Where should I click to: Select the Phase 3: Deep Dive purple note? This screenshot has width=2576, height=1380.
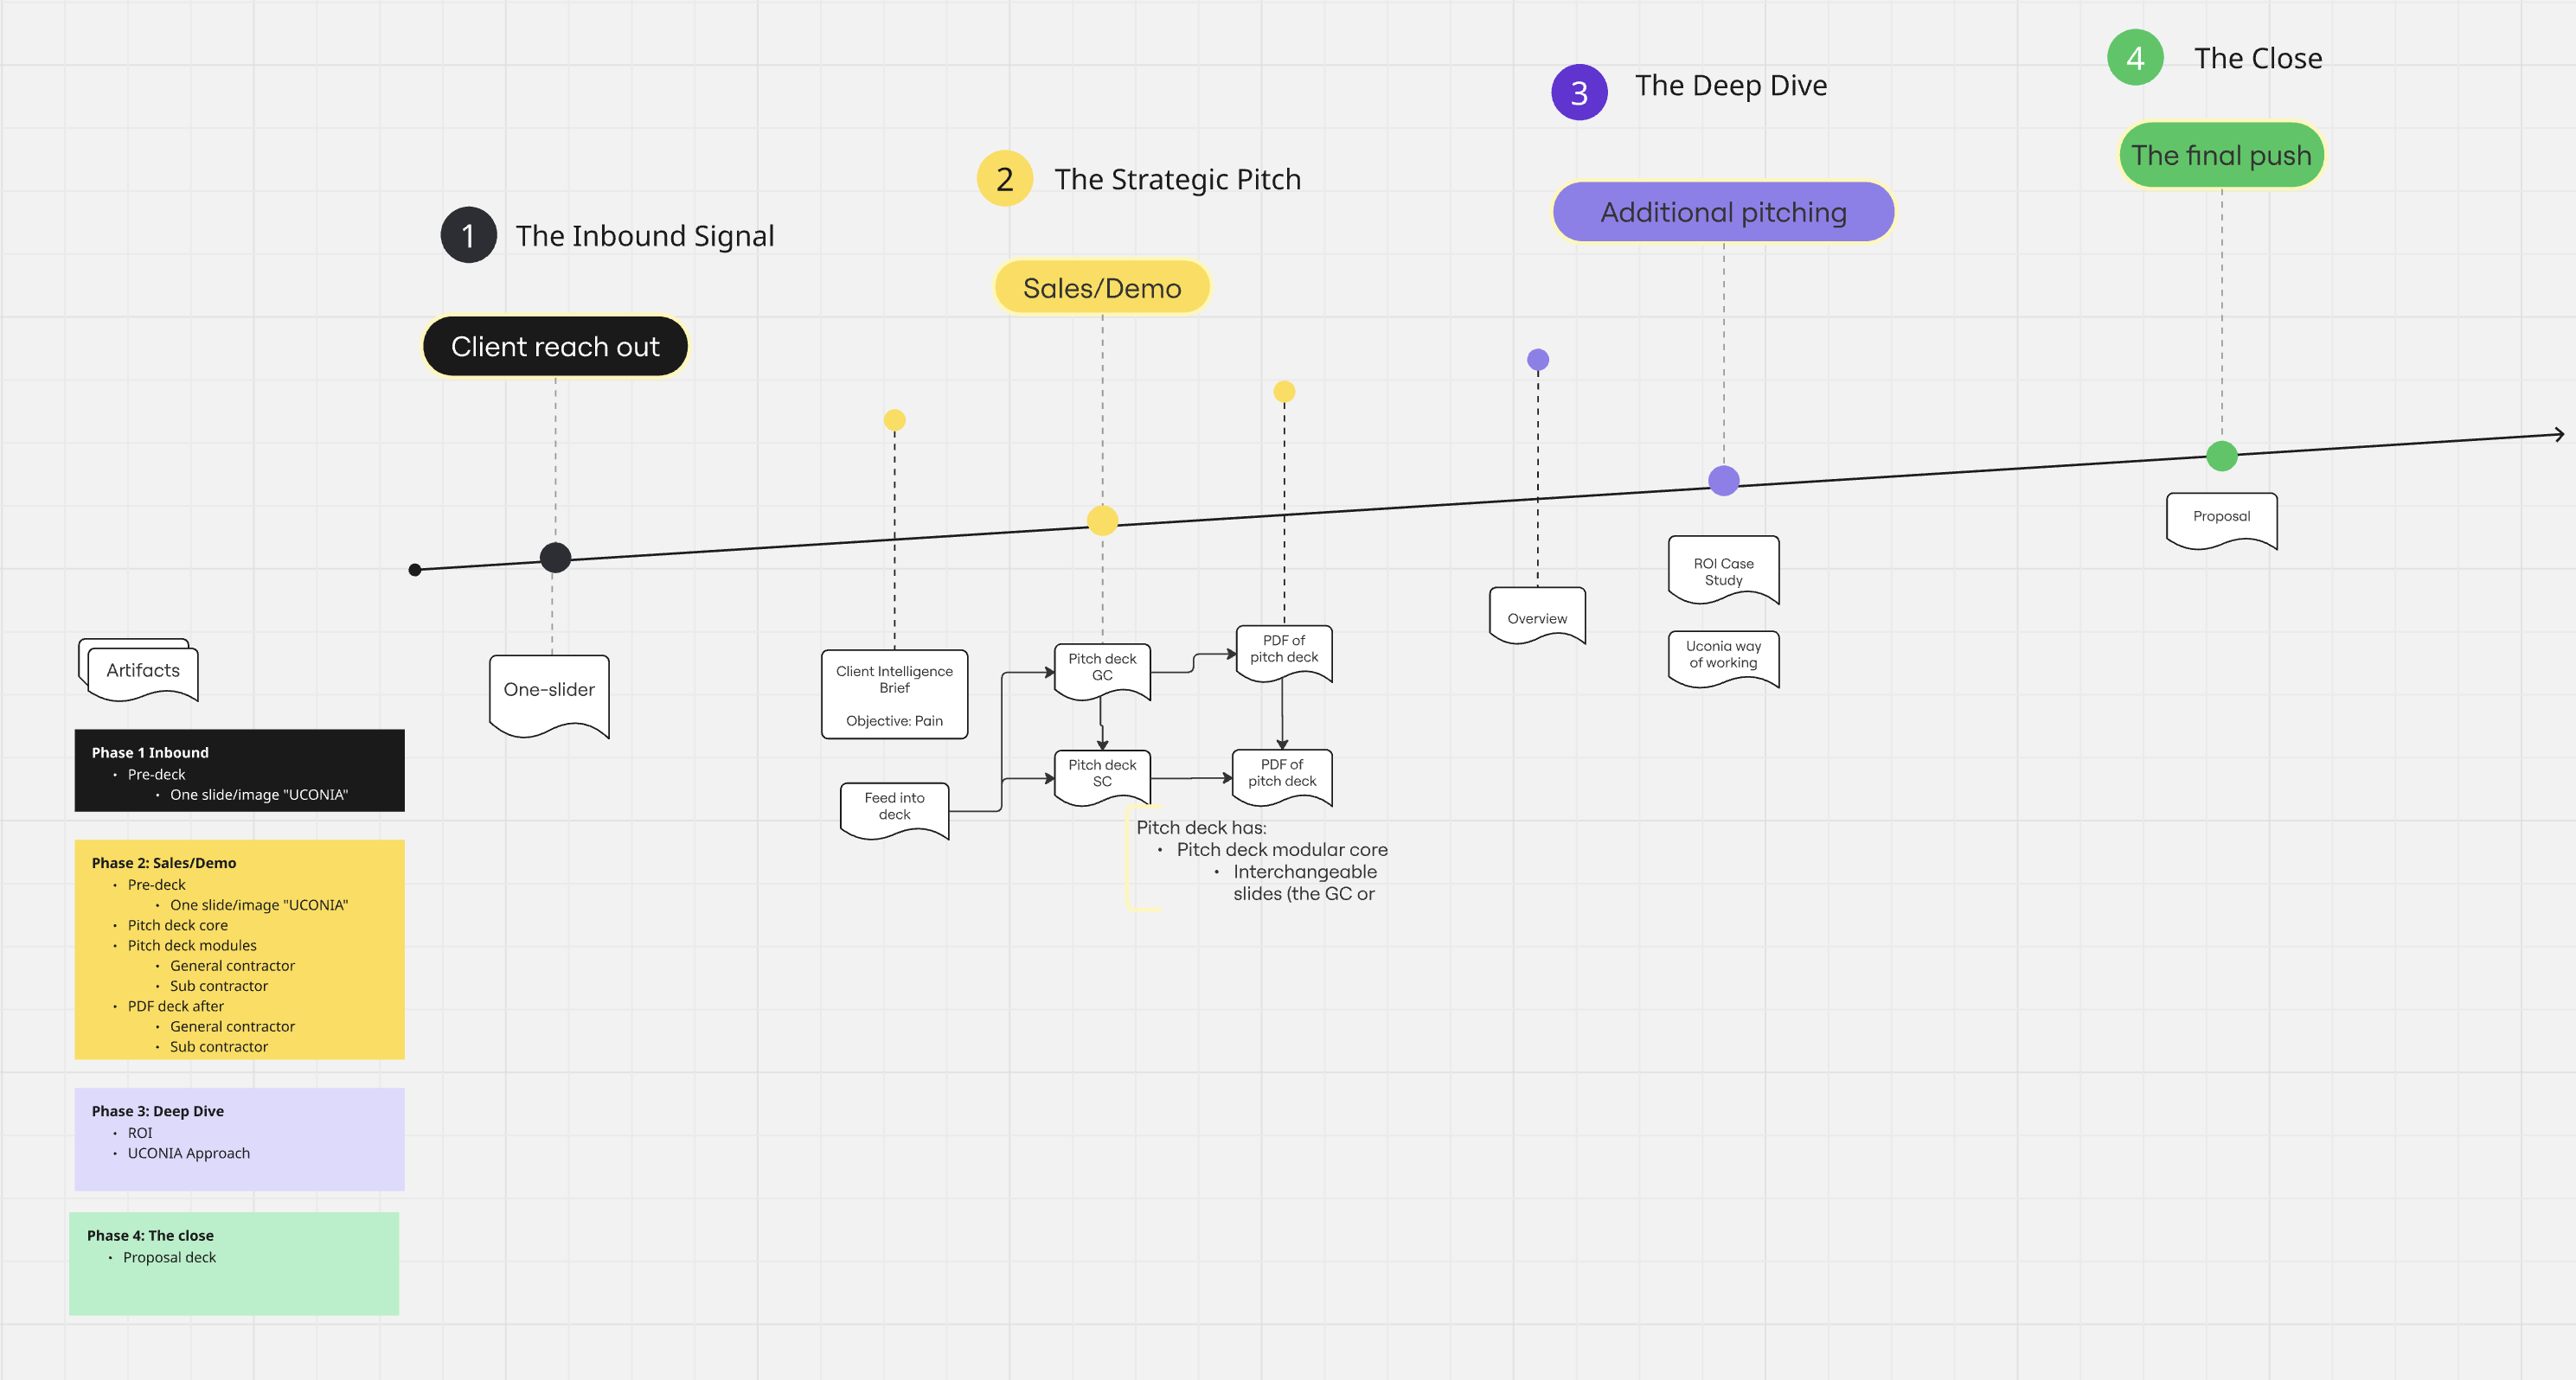(x=240, y=1139)
